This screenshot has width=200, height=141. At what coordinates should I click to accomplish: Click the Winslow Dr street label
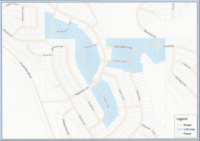point(150,34)
